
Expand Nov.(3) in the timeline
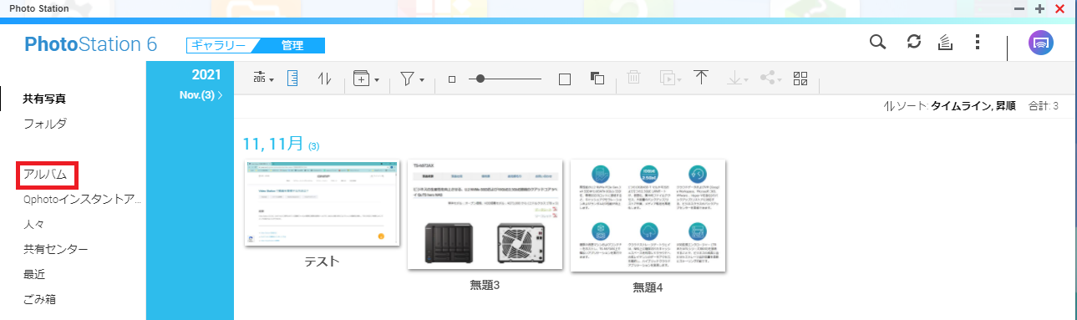pos(201,95)
